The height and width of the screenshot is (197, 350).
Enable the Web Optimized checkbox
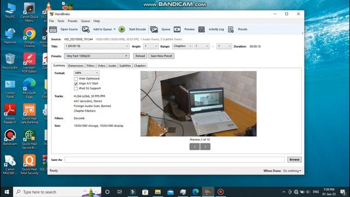pyautogui.click(x=76, y=79)
